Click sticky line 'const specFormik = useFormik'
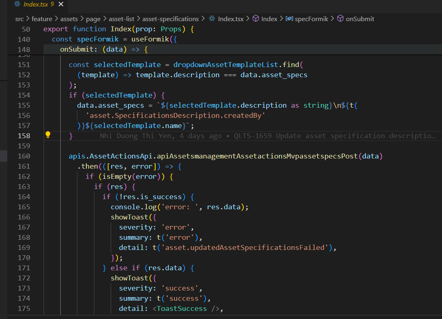The width and height of the screenshot is (442, 319). click(x=114, y=39)
